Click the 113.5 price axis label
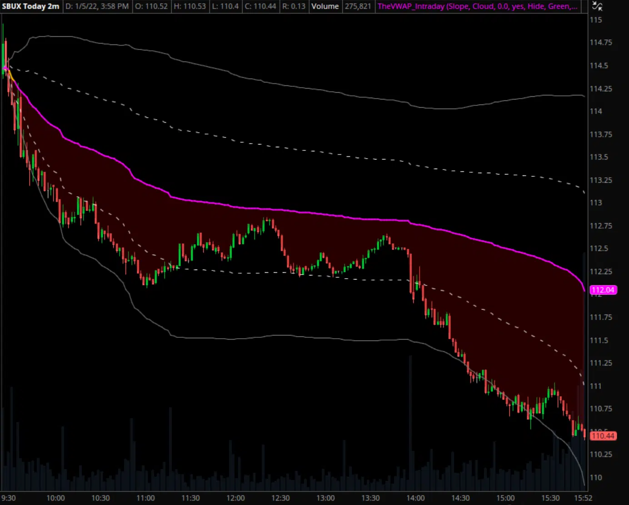 (599, 157)
